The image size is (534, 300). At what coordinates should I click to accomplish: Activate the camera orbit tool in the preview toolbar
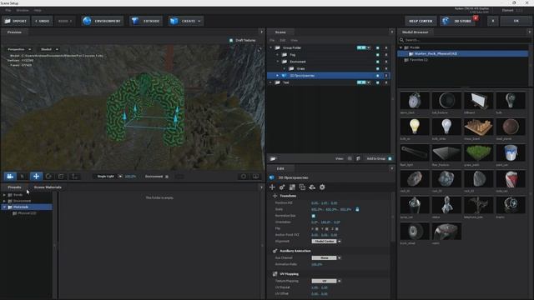click(x=10, y=176)
